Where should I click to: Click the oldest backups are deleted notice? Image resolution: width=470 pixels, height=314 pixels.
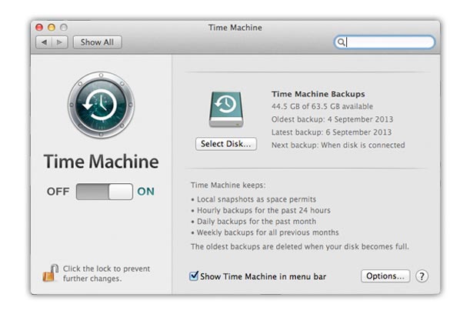coord(300,247)
